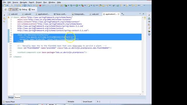The height and width of the screenshot is (105, 187).
Task: Open the Back history dropdown arrow
Action: (x=139, y=6)
